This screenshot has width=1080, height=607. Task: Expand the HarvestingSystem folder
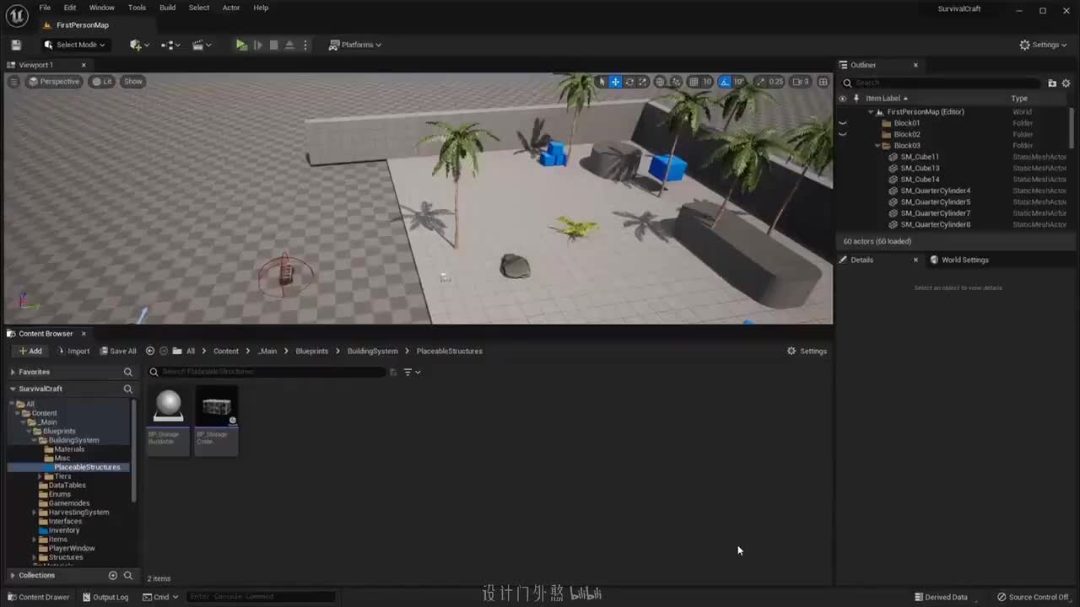pos(34,513)
